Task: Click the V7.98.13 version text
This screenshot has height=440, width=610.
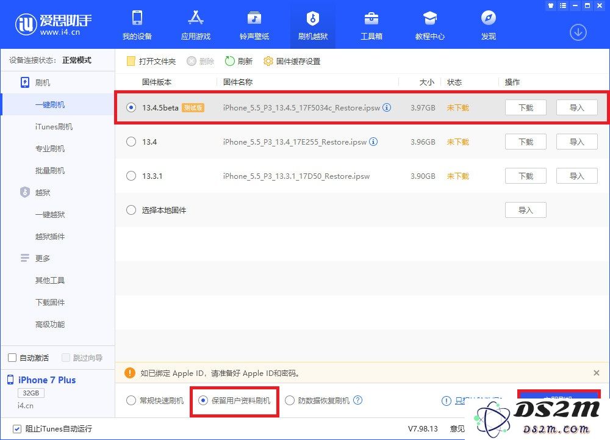Action: click(x=423, y=429)
